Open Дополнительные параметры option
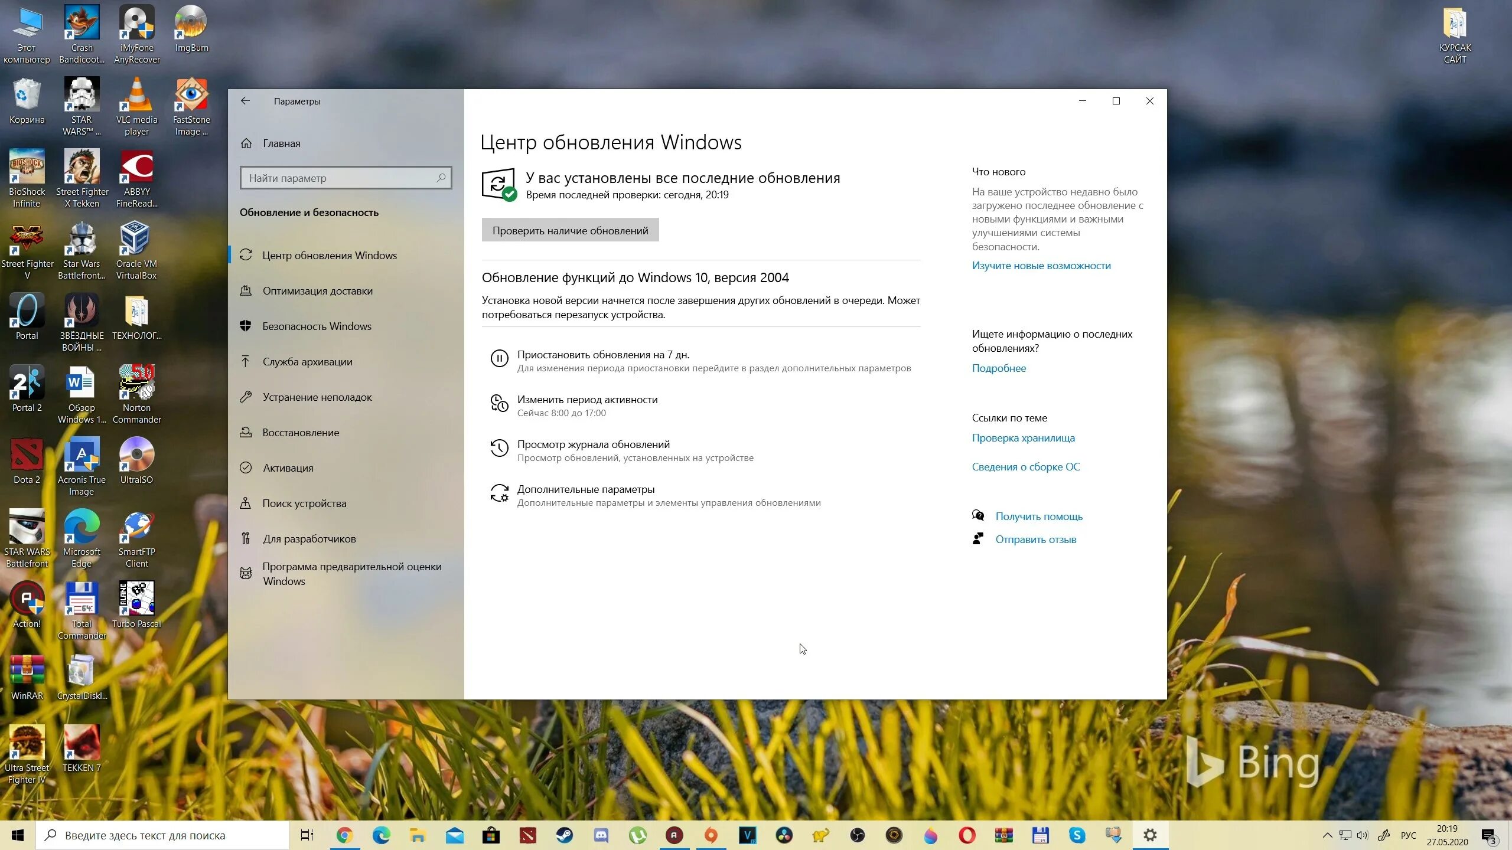Screen dimensions: 1512x850 585,489
